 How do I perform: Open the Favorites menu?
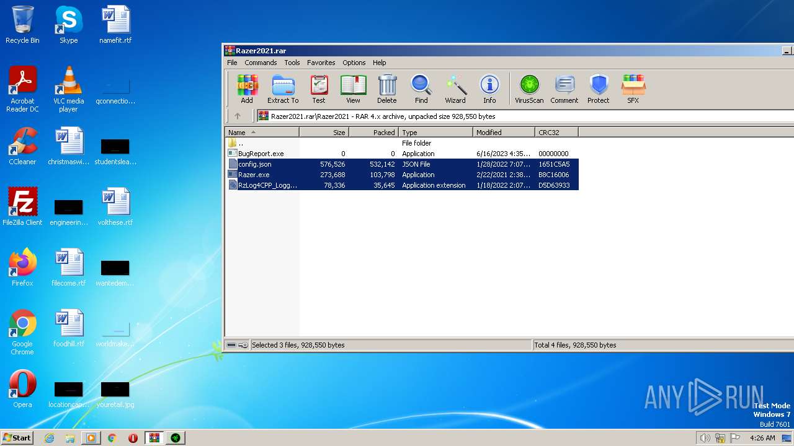(x=321, y=63)
